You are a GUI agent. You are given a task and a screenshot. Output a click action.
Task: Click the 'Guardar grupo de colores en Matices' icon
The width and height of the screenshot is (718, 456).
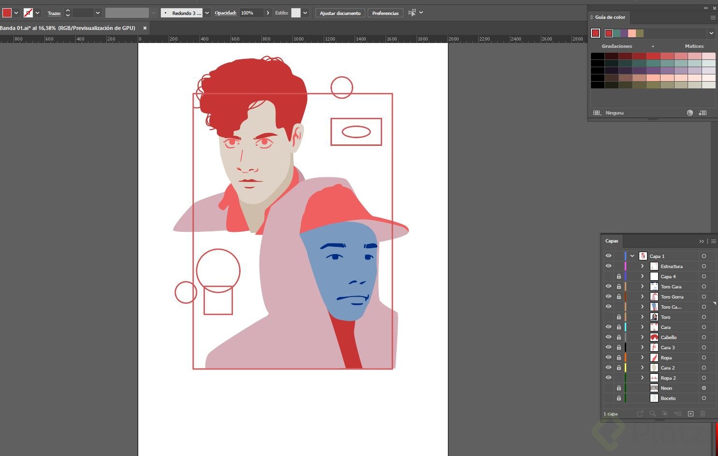(x=703, y=113)
